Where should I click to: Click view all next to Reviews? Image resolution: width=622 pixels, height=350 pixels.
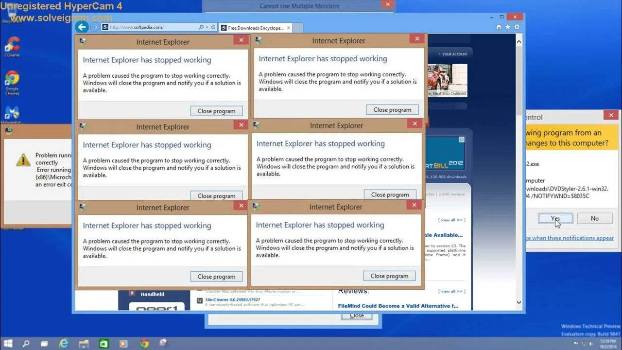[x=451, y=291]
